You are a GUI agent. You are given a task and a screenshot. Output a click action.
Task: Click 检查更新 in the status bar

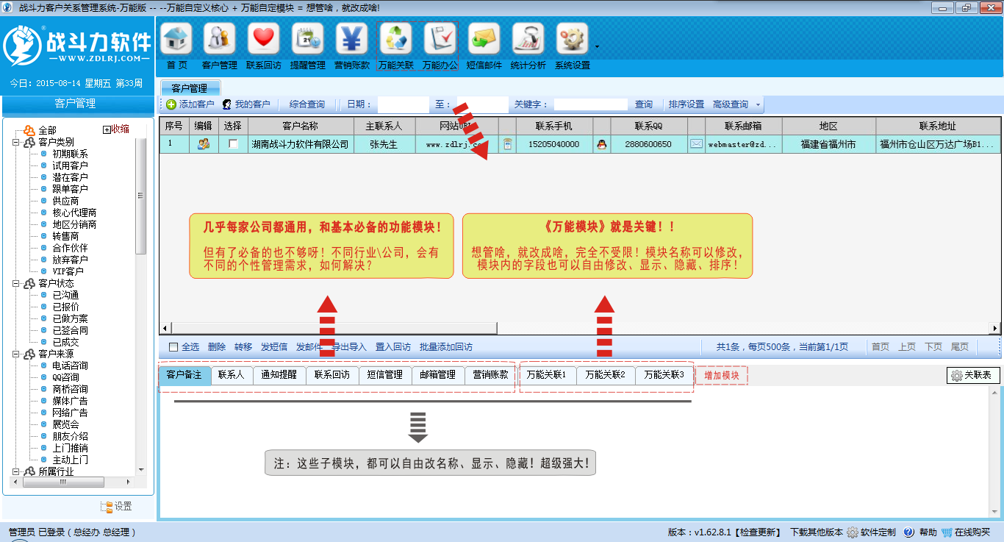(x=756, y=532)
